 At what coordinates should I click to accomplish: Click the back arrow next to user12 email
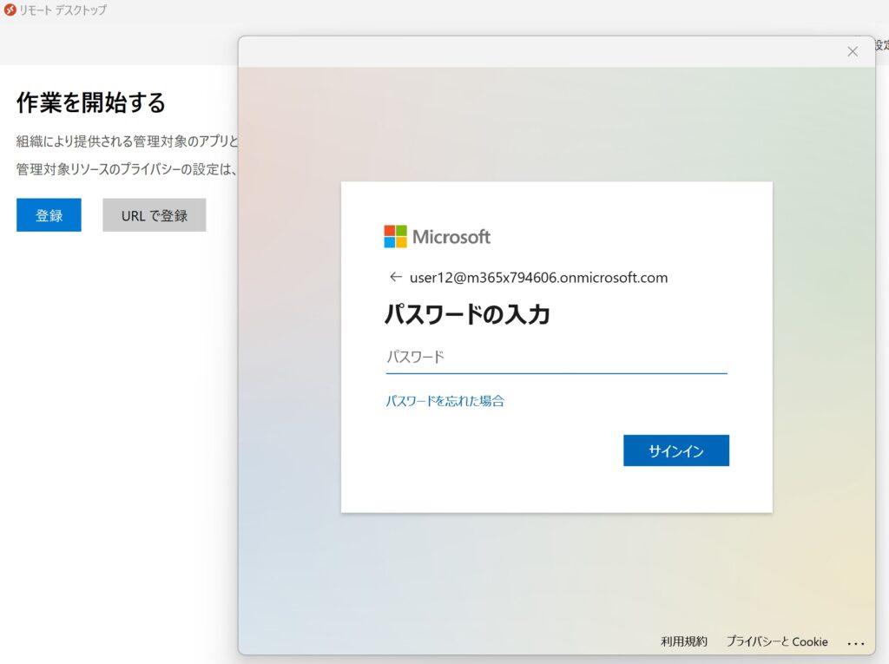(x=396, y=277)
